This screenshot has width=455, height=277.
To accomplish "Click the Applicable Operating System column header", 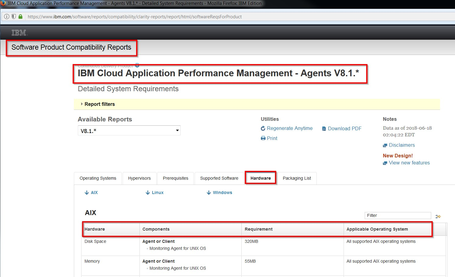I will pos(395,229).
